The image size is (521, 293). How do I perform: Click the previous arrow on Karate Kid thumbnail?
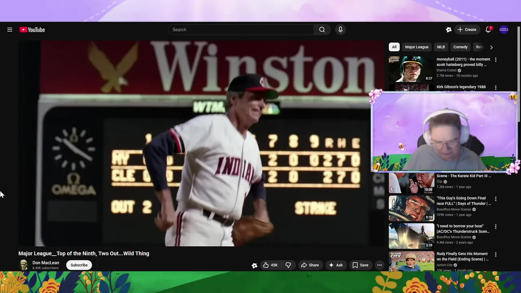pos(392,190)
